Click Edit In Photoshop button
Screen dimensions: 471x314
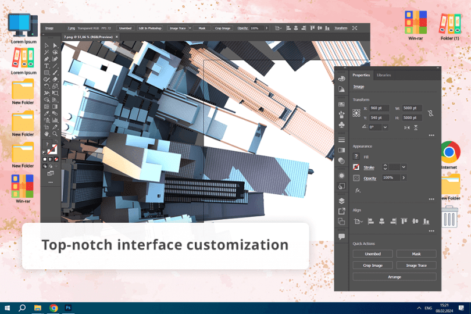(150, 28)
